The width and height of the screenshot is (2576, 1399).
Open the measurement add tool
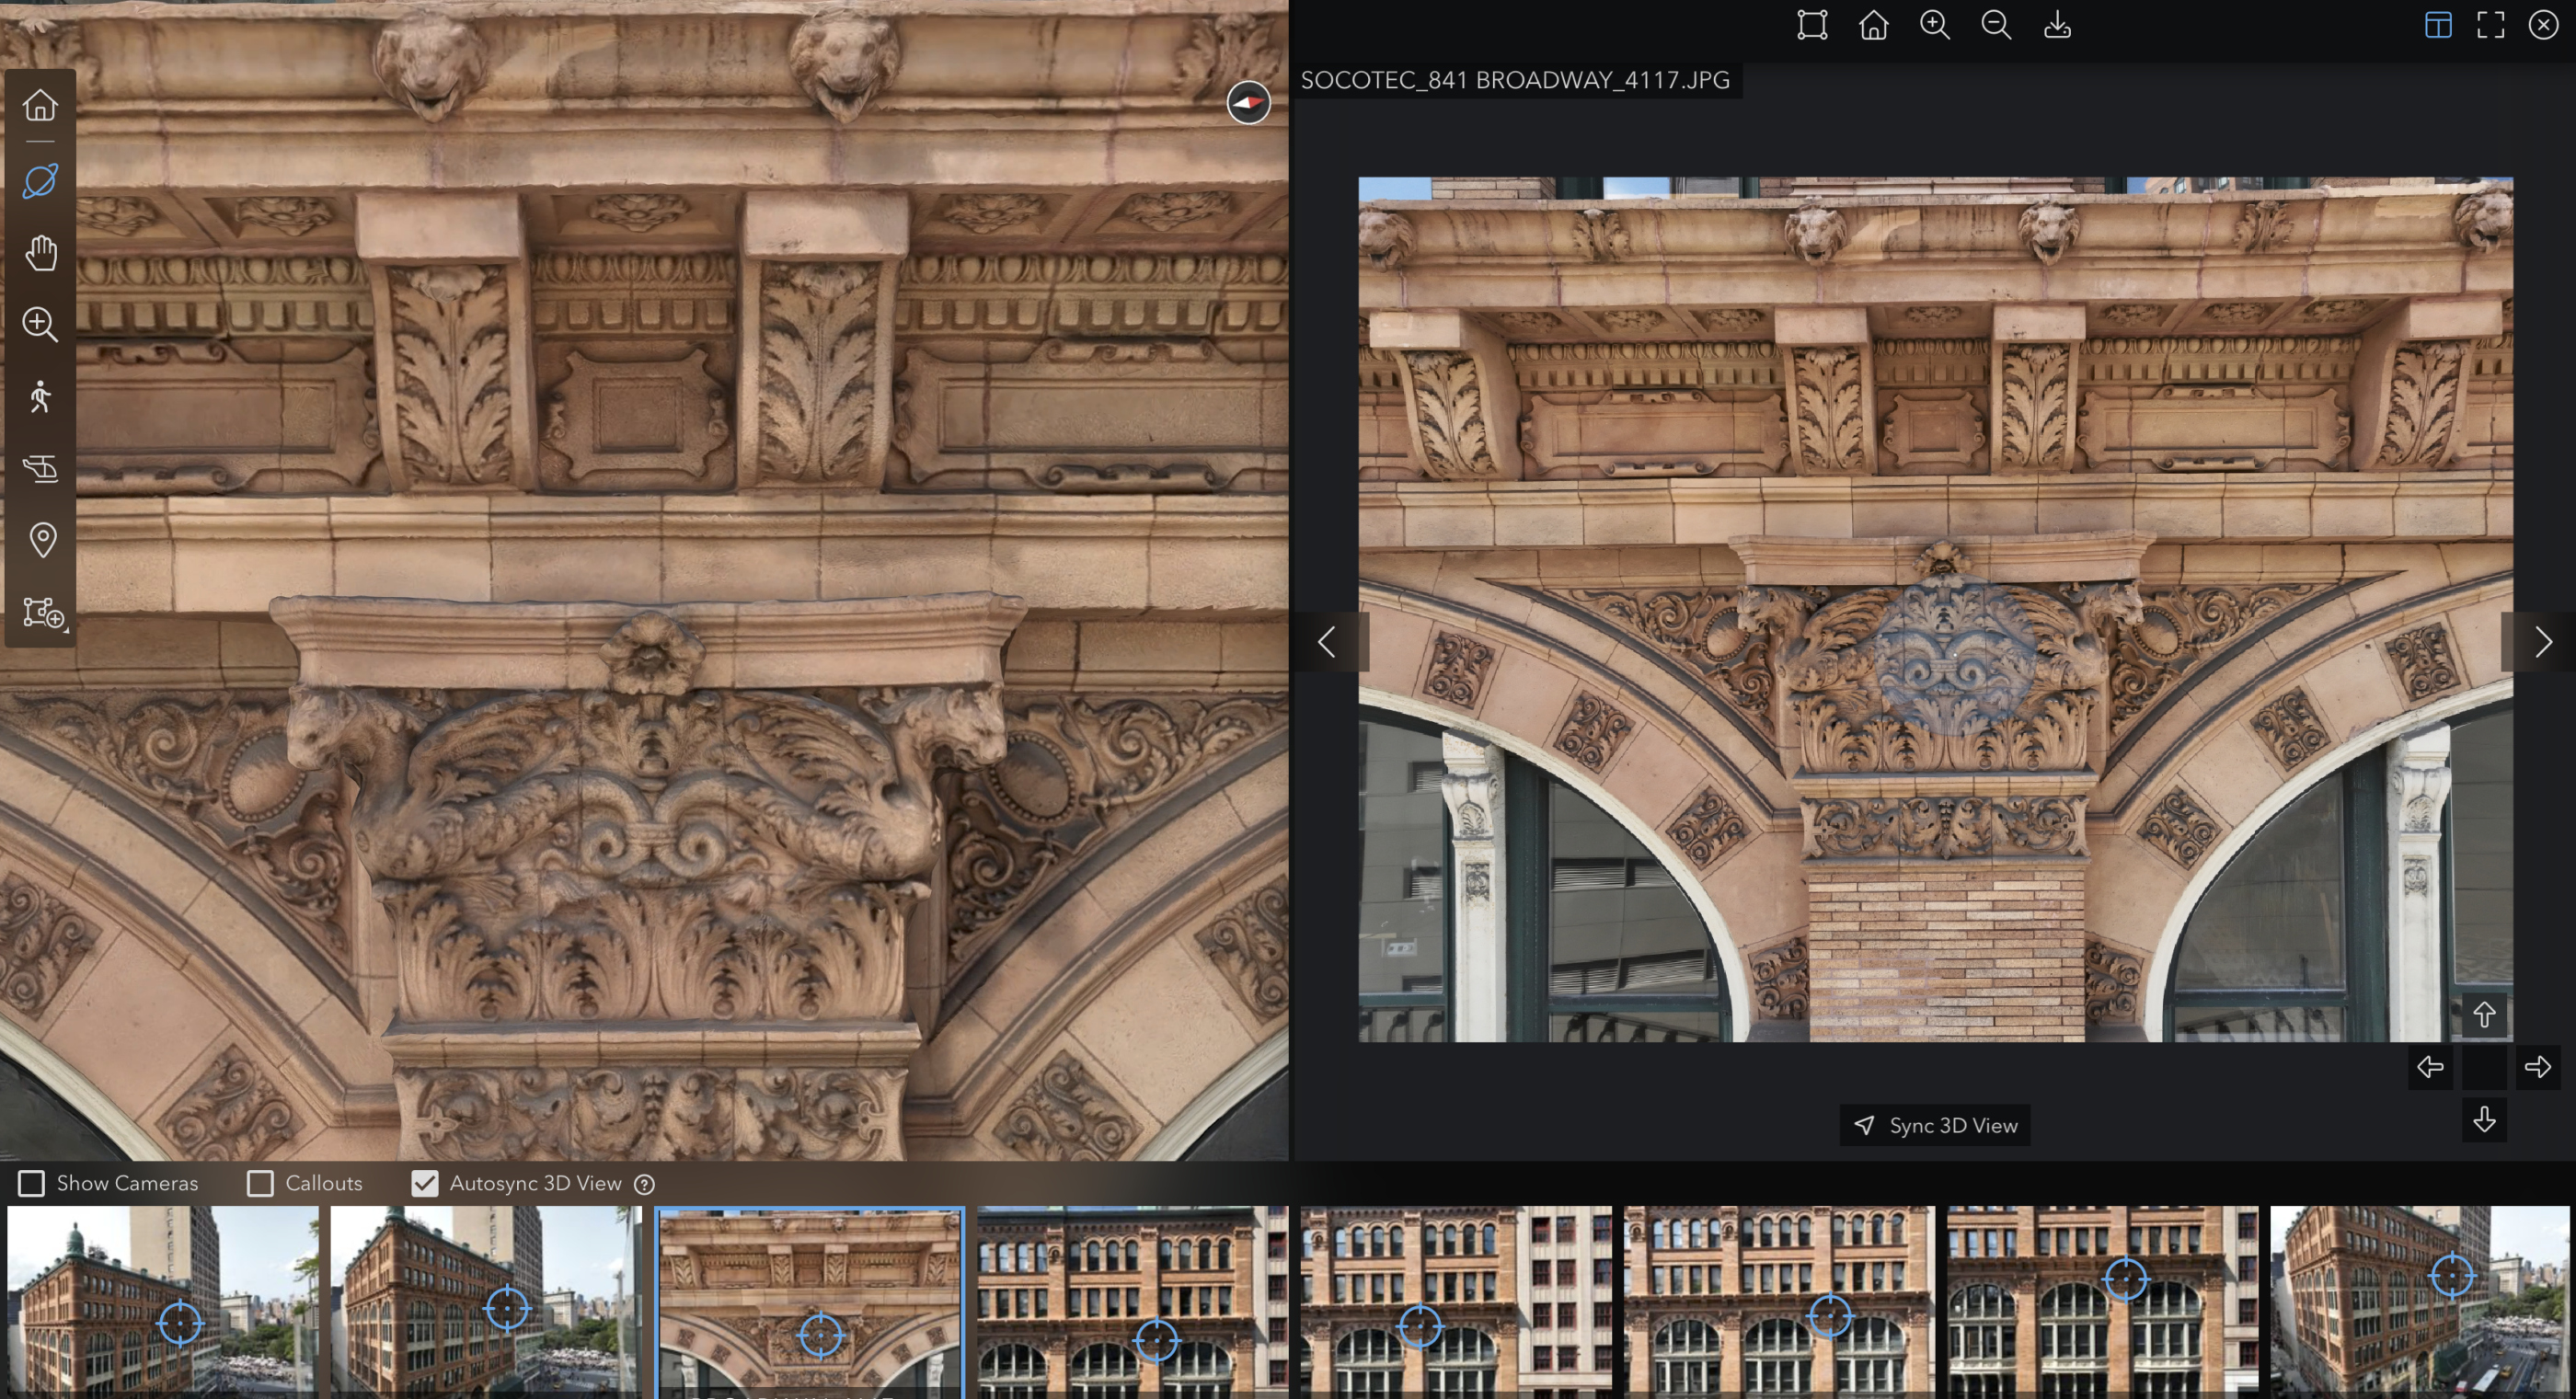pos(42,612)
